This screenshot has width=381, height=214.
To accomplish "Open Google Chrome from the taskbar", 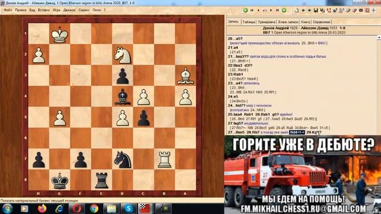I will 94,209.
